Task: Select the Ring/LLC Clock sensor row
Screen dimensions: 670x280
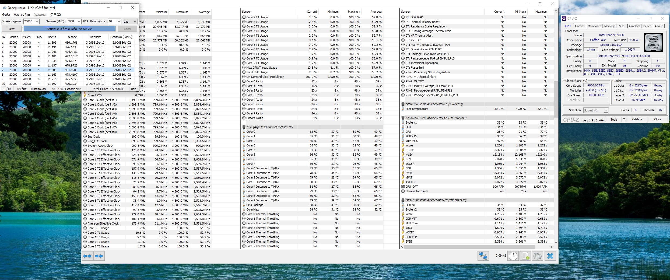Action: coord(147,141)
